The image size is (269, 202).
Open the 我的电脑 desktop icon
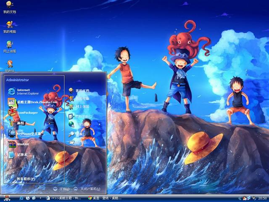click(x=10, y=27)
